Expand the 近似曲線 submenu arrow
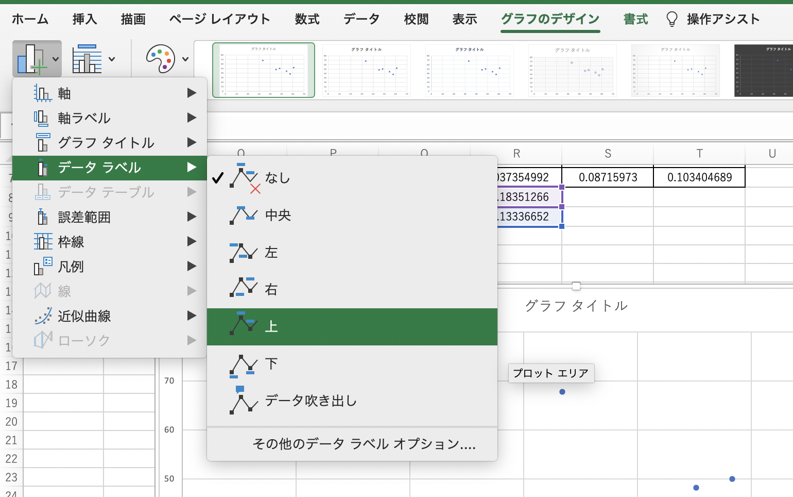The width and height of the screenshot is (793, 497). pos(192,316)
